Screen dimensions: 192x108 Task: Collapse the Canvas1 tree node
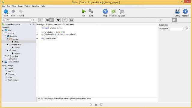point(7,39)
